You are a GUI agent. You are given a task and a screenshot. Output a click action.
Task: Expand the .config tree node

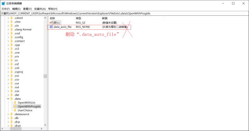[8, 37]
